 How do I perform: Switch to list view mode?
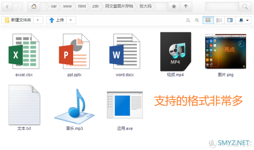click(x=219, y=20)
